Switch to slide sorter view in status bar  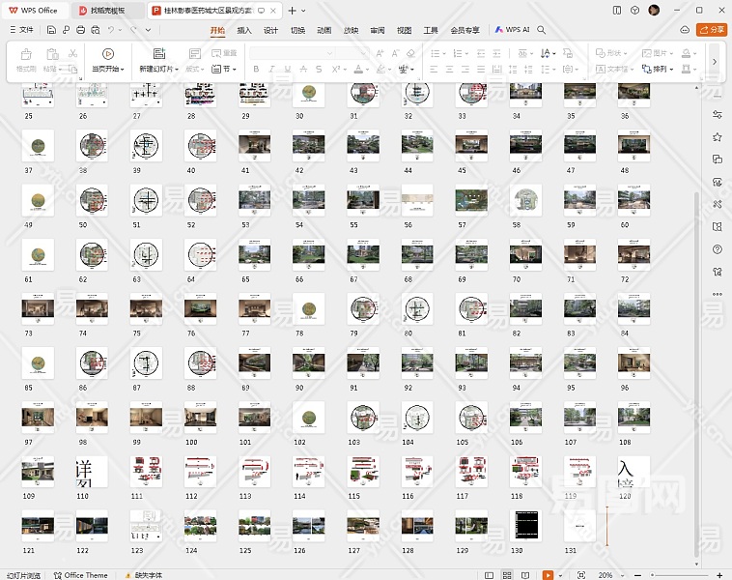[509, 574]
